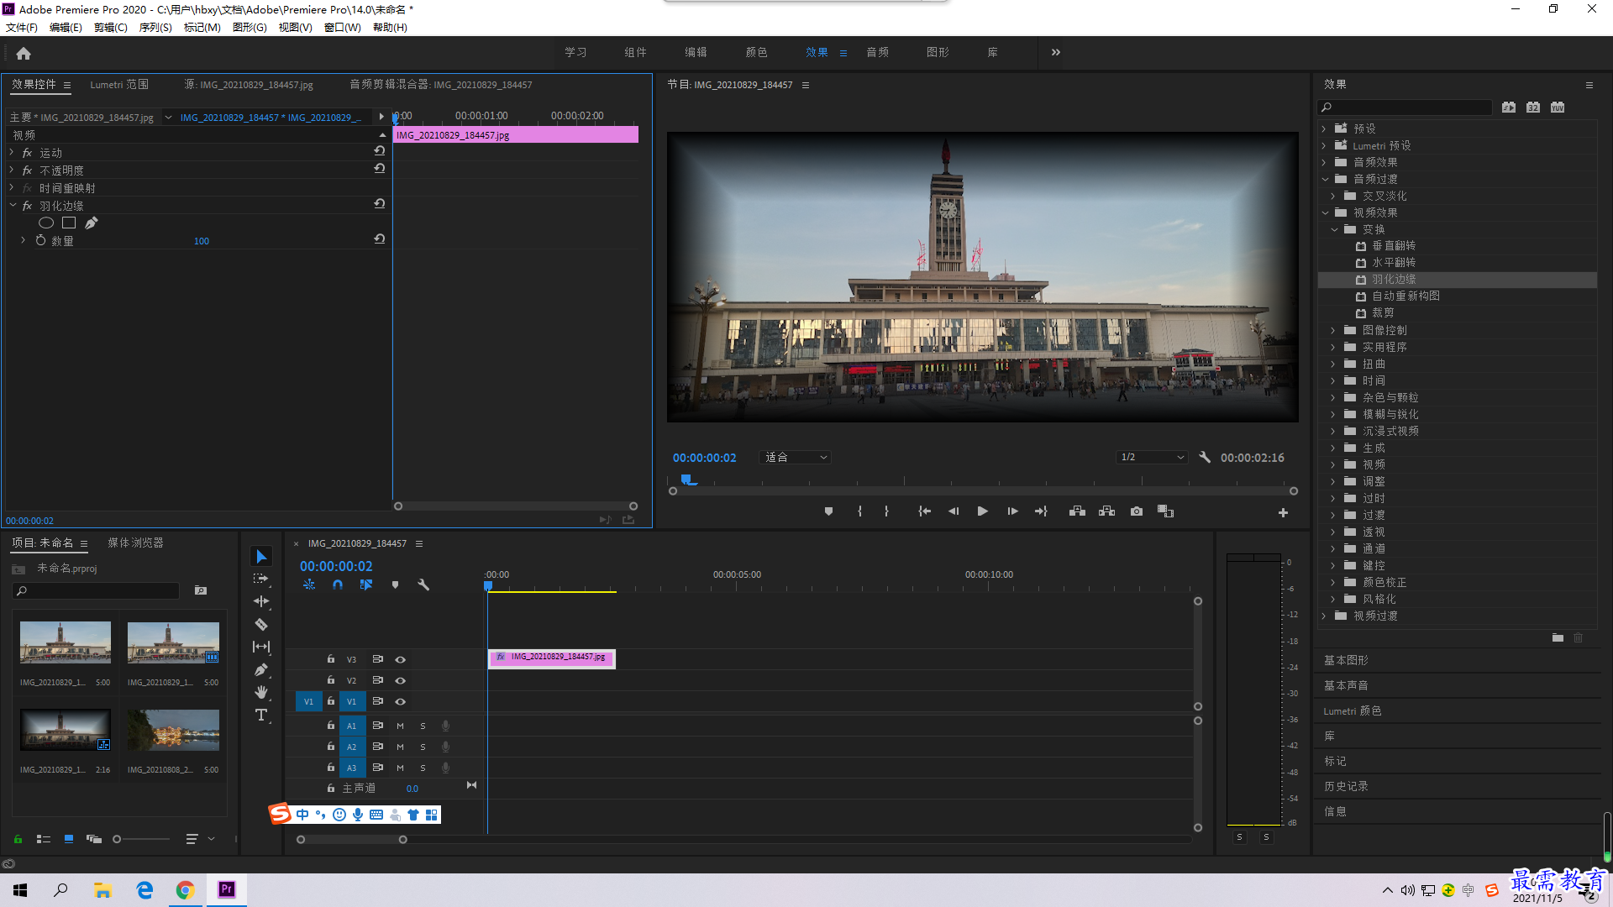Collapse the 变换 effects folder
The image size is (1613, 907).
tap(1334, 229)
